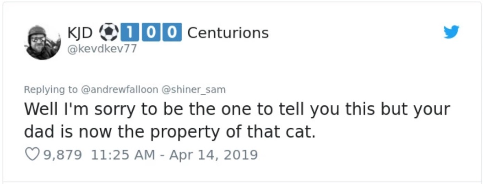Click the first blue "0" digit box
This screenshot has width=483, height=184.
click(x=152, y=32)
